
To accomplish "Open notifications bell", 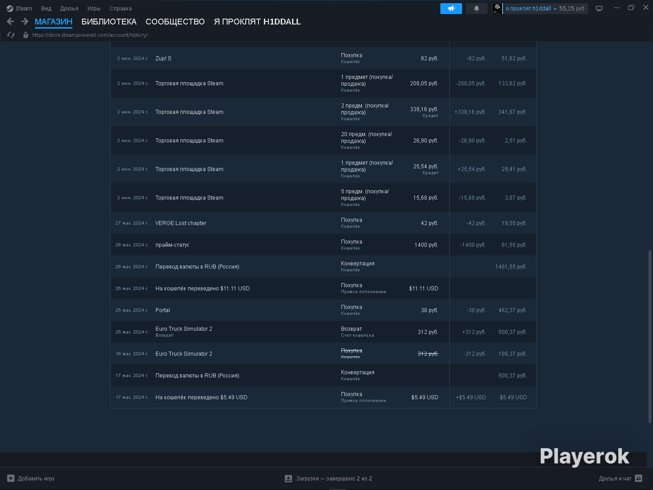I will [477, 8].
